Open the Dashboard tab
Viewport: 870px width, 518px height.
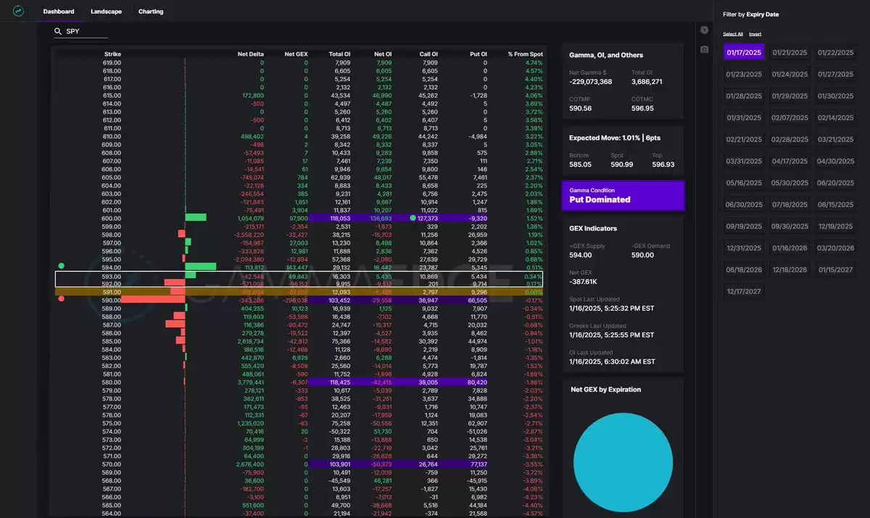[59, 12]
